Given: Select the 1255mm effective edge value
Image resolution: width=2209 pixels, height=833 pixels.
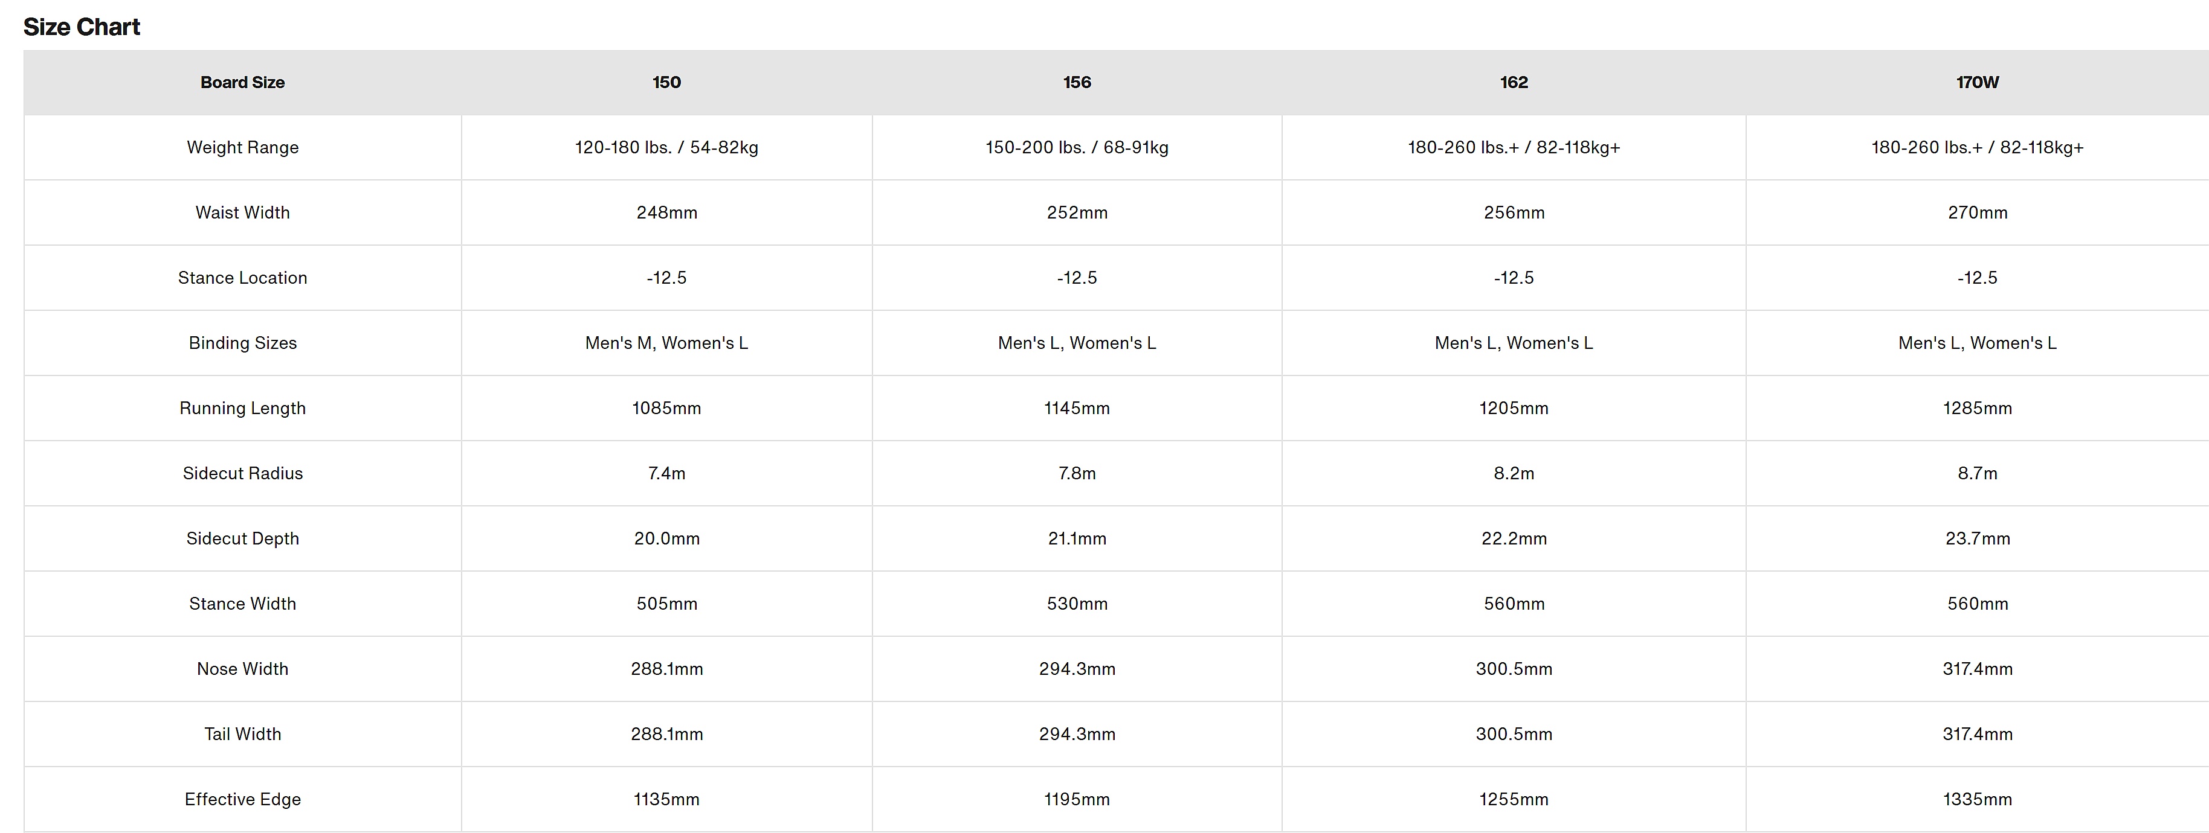Looking at the screenshot, I should 1514,799.
